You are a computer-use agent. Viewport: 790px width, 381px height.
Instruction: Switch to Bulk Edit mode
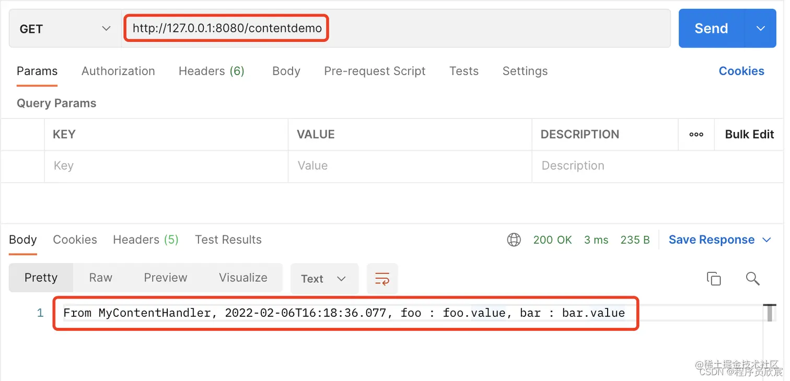[749, 135]
